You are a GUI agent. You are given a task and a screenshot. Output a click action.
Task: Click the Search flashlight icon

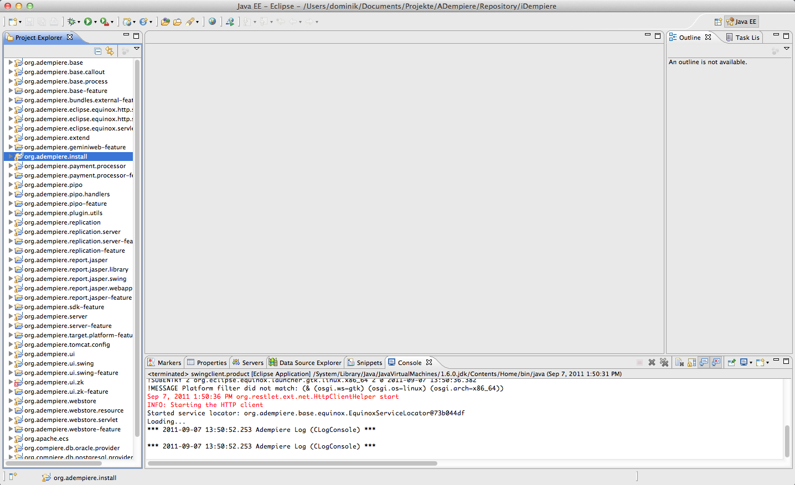tap(190, 22)
